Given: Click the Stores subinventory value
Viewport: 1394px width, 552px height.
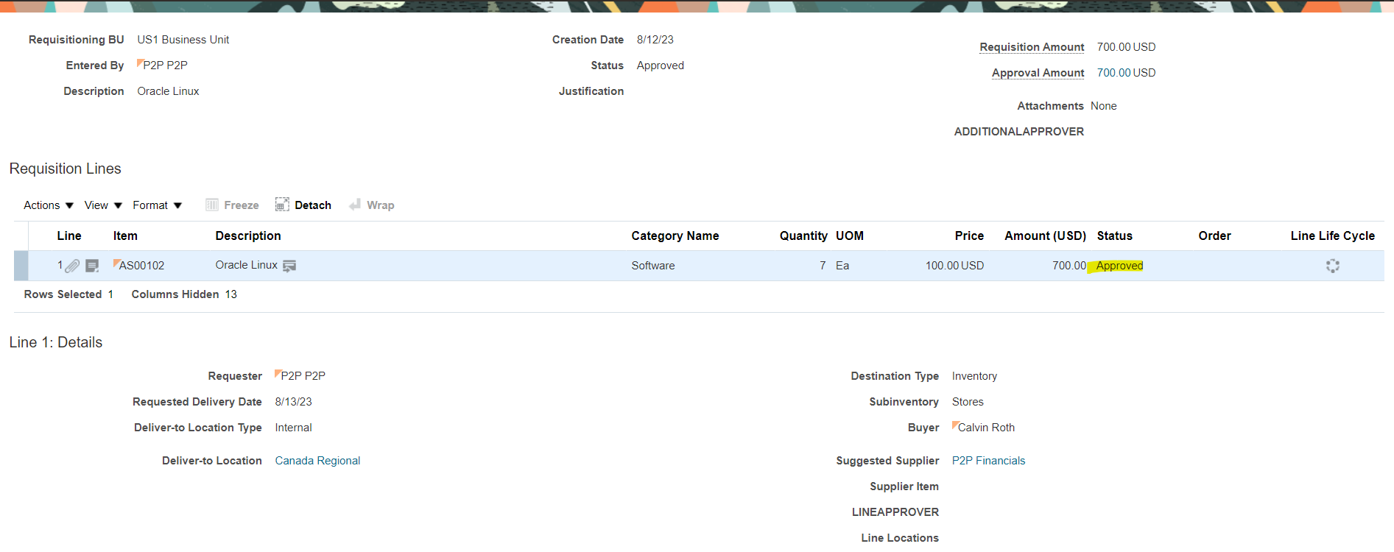Looking at the screenshot, I should click(968, 402).
